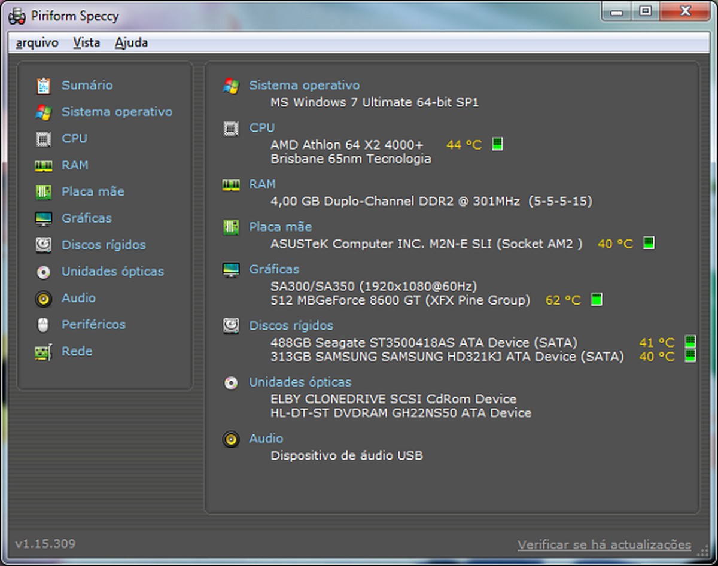Open Placa mãe motherboard icon in sidebar

[43, 192]
